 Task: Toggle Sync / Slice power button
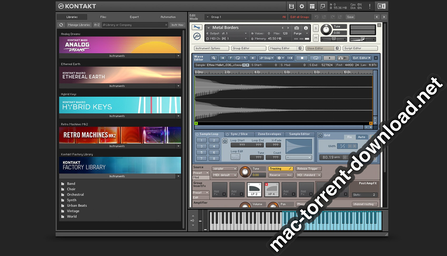click(227, 134)
